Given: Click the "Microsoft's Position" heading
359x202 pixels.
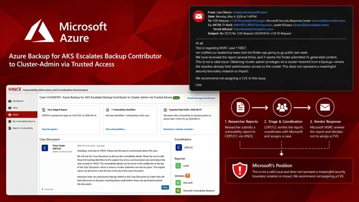Looking at the screenshot, I should point(272,166).
